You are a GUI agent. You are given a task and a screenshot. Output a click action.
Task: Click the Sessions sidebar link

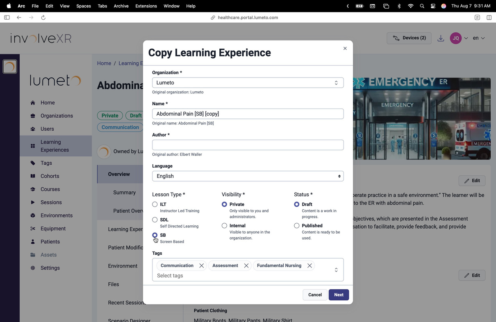point(51,202)
